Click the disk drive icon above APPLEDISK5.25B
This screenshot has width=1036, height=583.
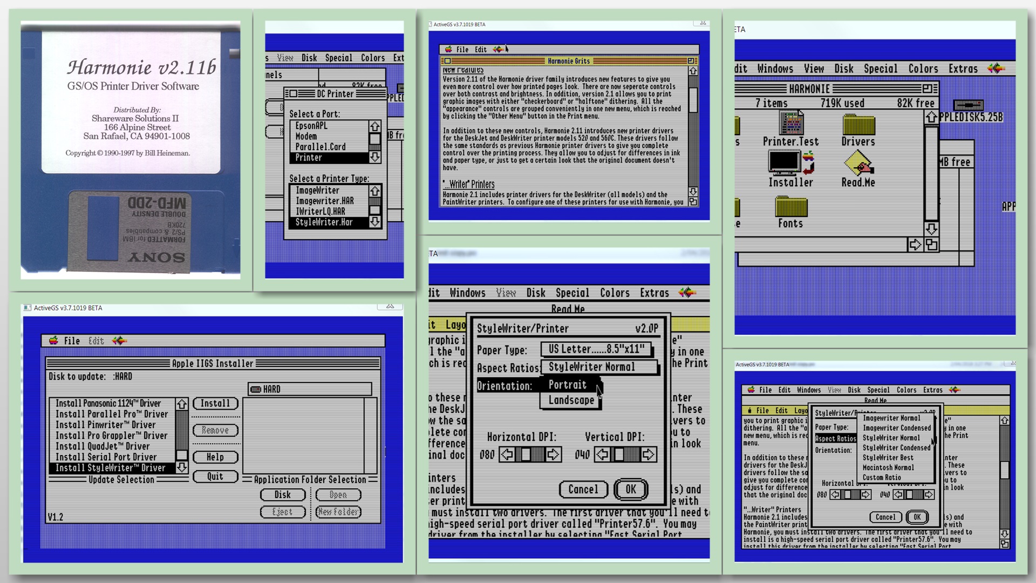(969, 105)
